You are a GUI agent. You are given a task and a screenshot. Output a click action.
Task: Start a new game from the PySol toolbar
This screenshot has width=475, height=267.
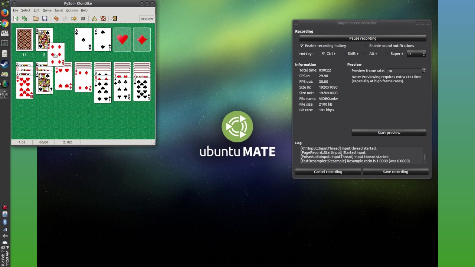point(16,19)
